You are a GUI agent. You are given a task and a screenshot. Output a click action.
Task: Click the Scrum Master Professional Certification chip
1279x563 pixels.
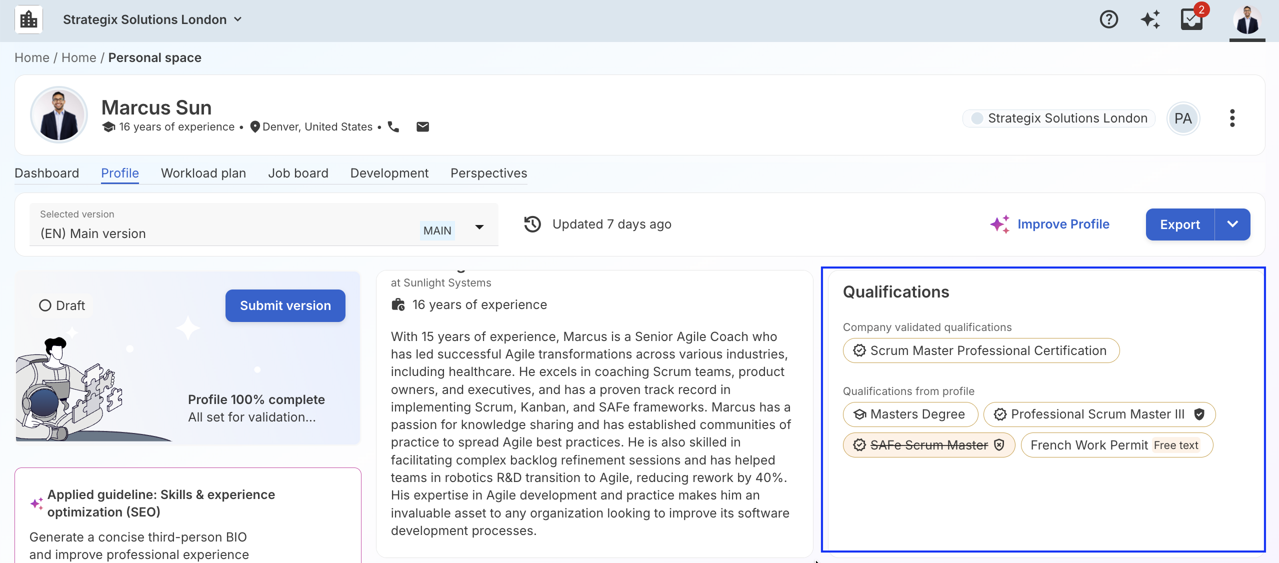(980, 350)
